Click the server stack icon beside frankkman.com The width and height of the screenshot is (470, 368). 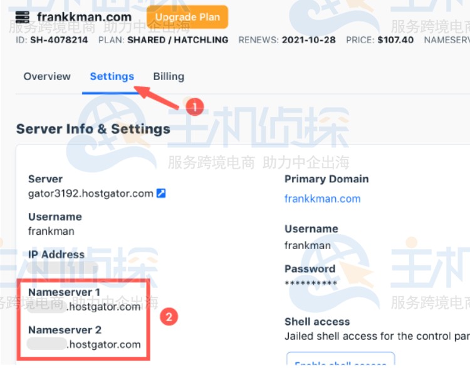point(22,17)
